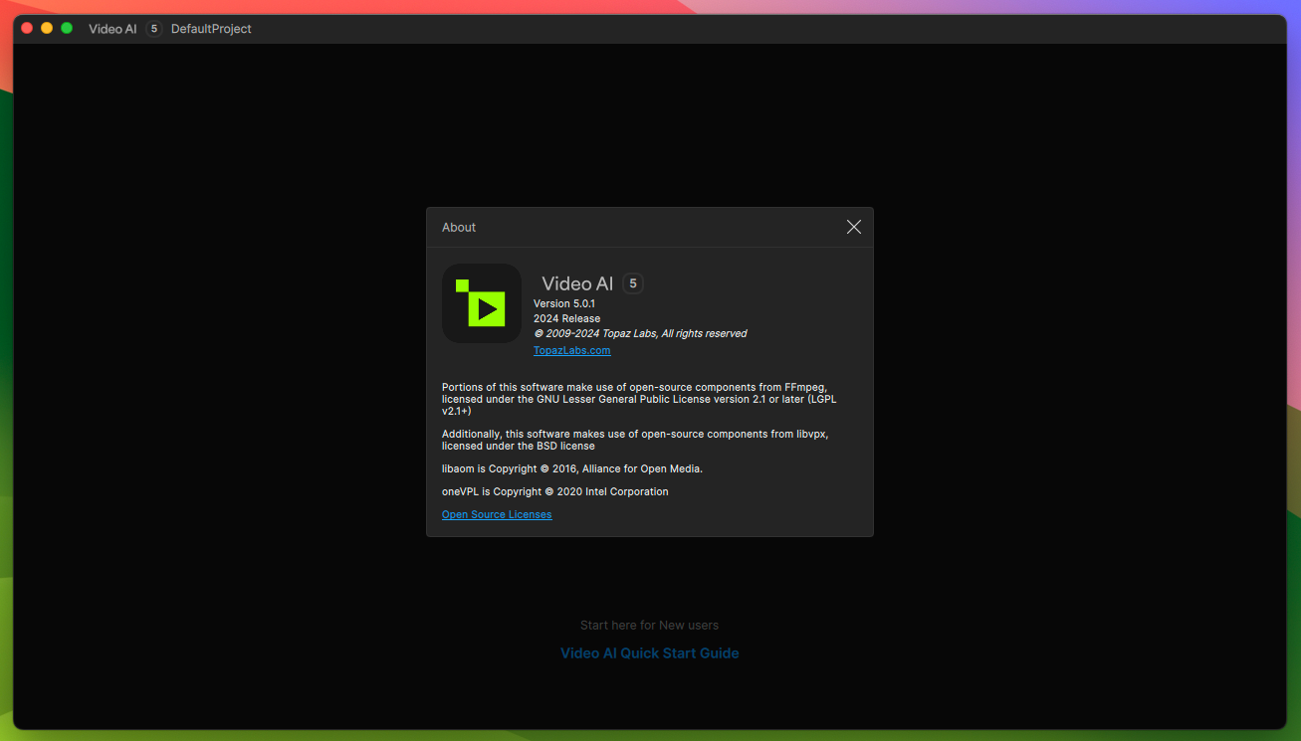Click the Video AI heading in dialog
Image resolution: width=1301 pixels, height=741 pixels.
577,283
